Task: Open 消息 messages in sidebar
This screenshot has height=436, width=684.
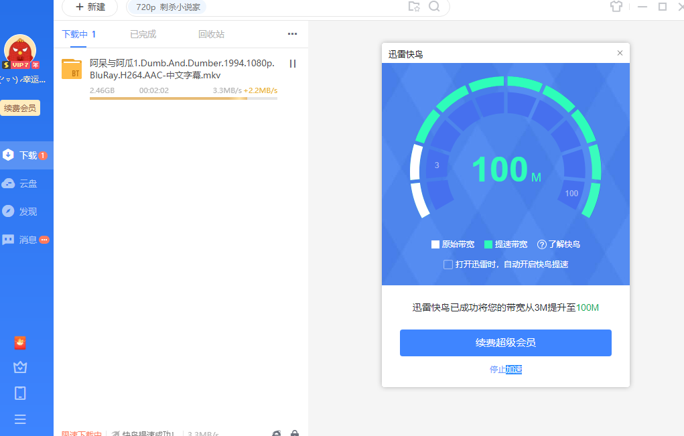Action: [20, 239]
